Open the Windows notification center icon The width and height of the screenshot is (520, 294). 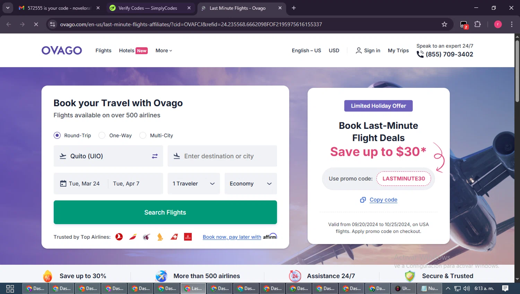coord(505,288)
